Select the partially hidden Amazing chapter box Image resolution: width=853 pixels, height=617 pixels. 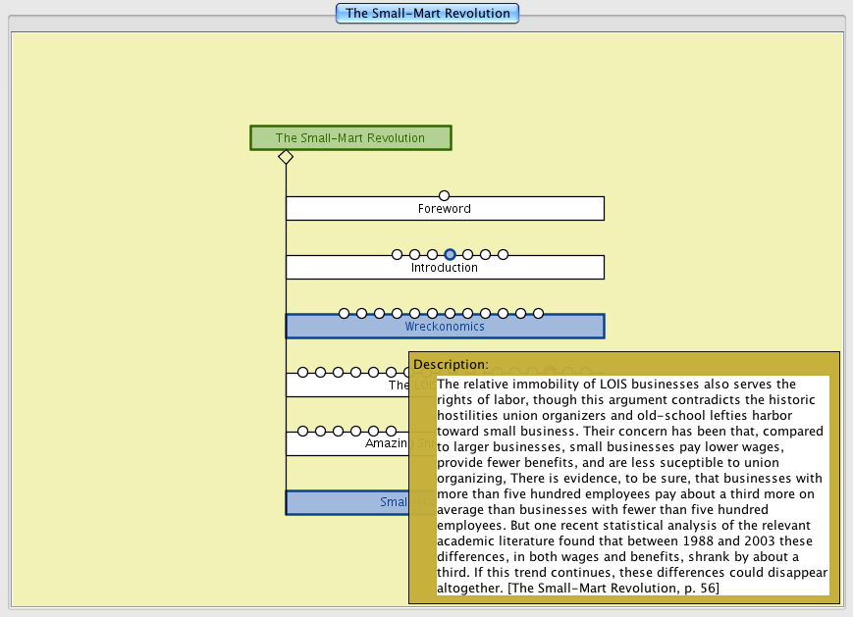[x=346, y=444]
